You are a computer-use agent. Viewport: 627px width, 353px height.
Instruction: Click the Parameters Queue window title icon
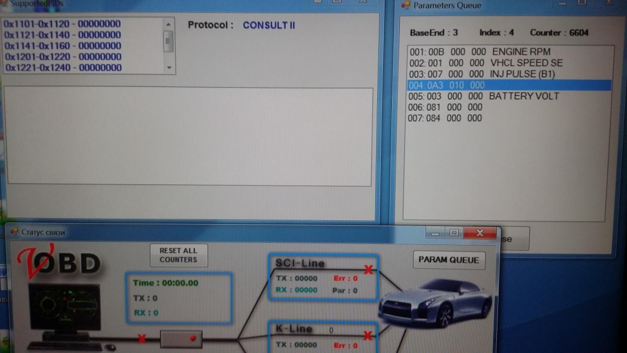[405, 5]
